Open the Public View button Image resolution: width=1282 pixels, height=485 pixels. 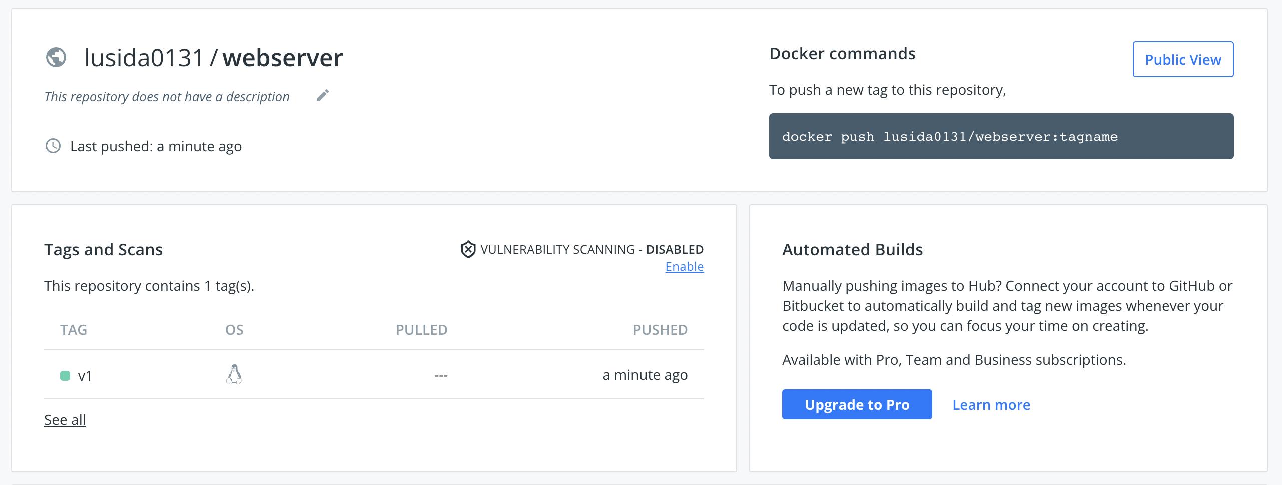pyautogui.click(x=1183, y=59)
